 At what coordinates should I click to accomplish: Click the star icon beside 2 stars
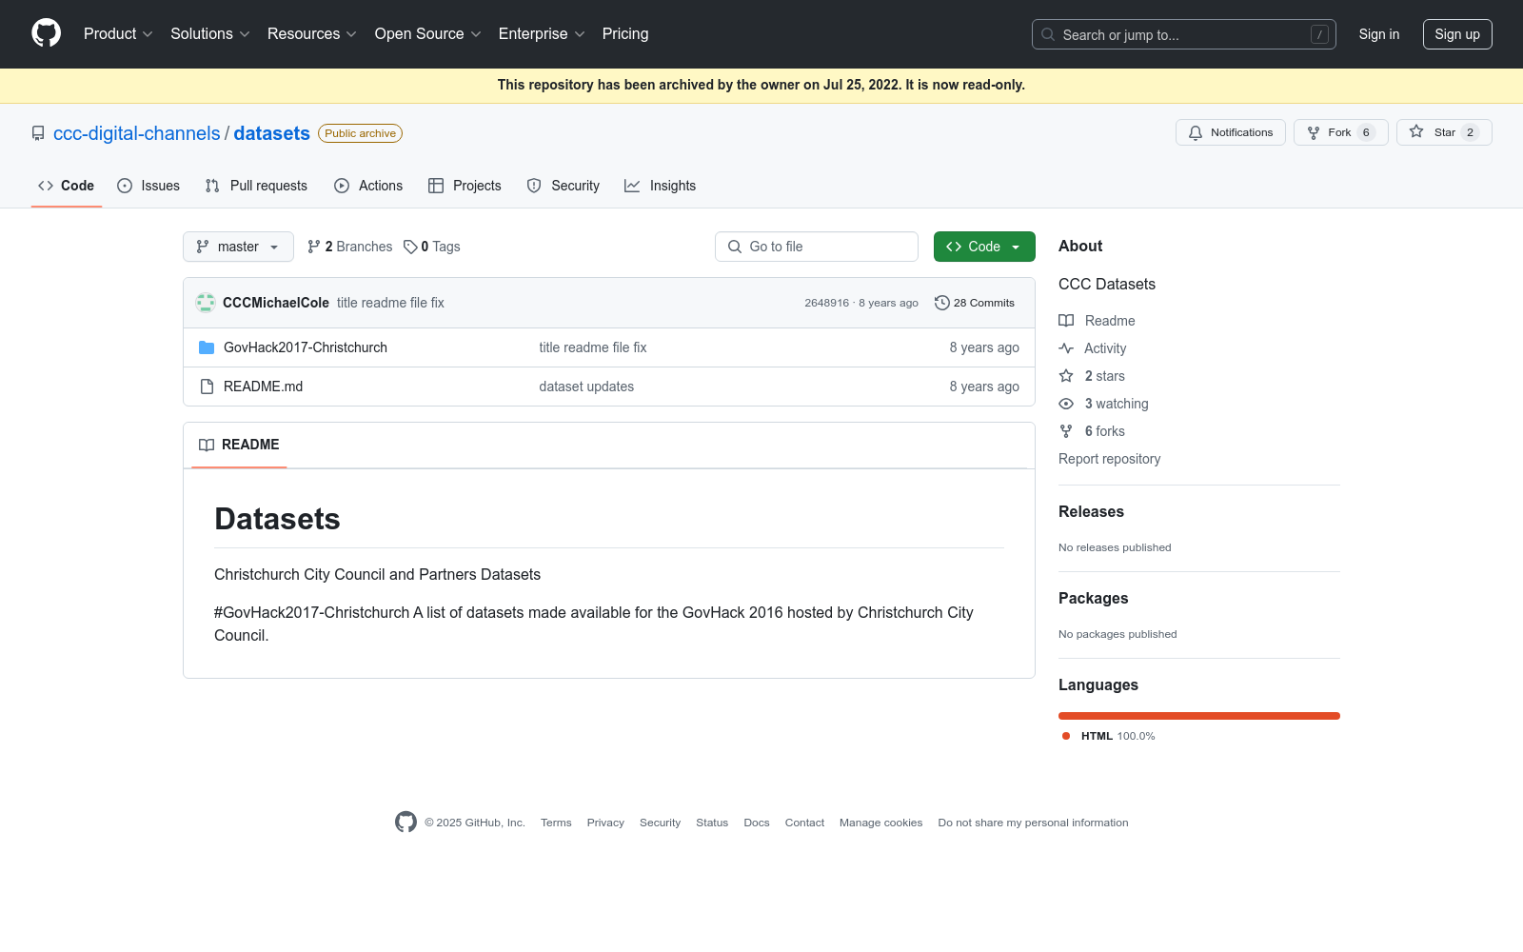pos(1066,376)
